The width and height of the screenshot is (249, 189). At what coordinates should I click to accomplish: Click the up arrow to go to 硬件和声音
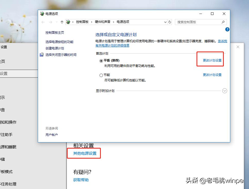[x=62, y=22]
